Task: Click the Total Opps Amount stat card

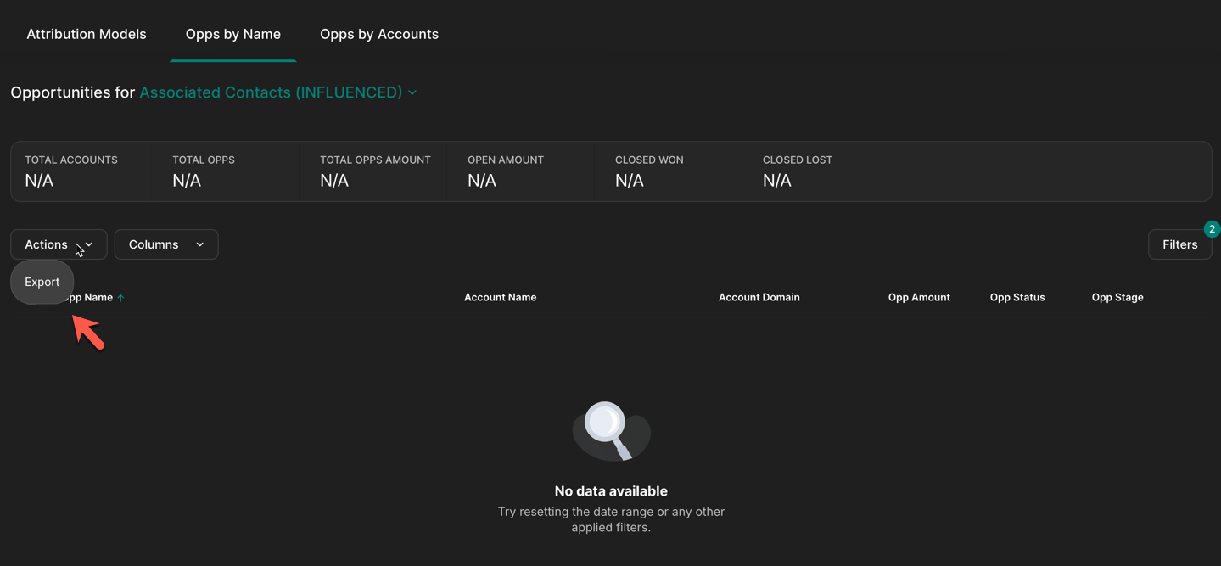Action: [374, 171]
